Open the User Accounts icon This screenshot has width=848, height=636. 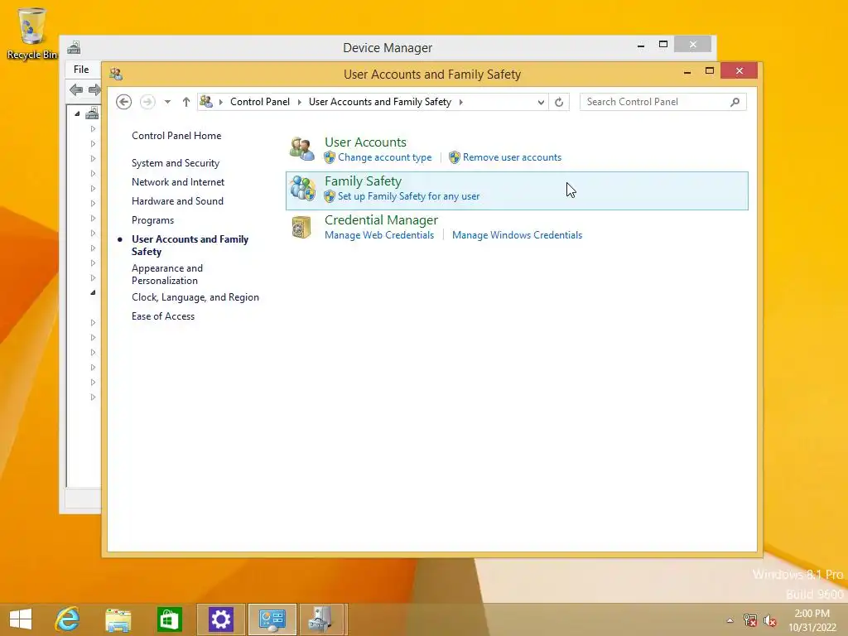(x=301, y=149)
